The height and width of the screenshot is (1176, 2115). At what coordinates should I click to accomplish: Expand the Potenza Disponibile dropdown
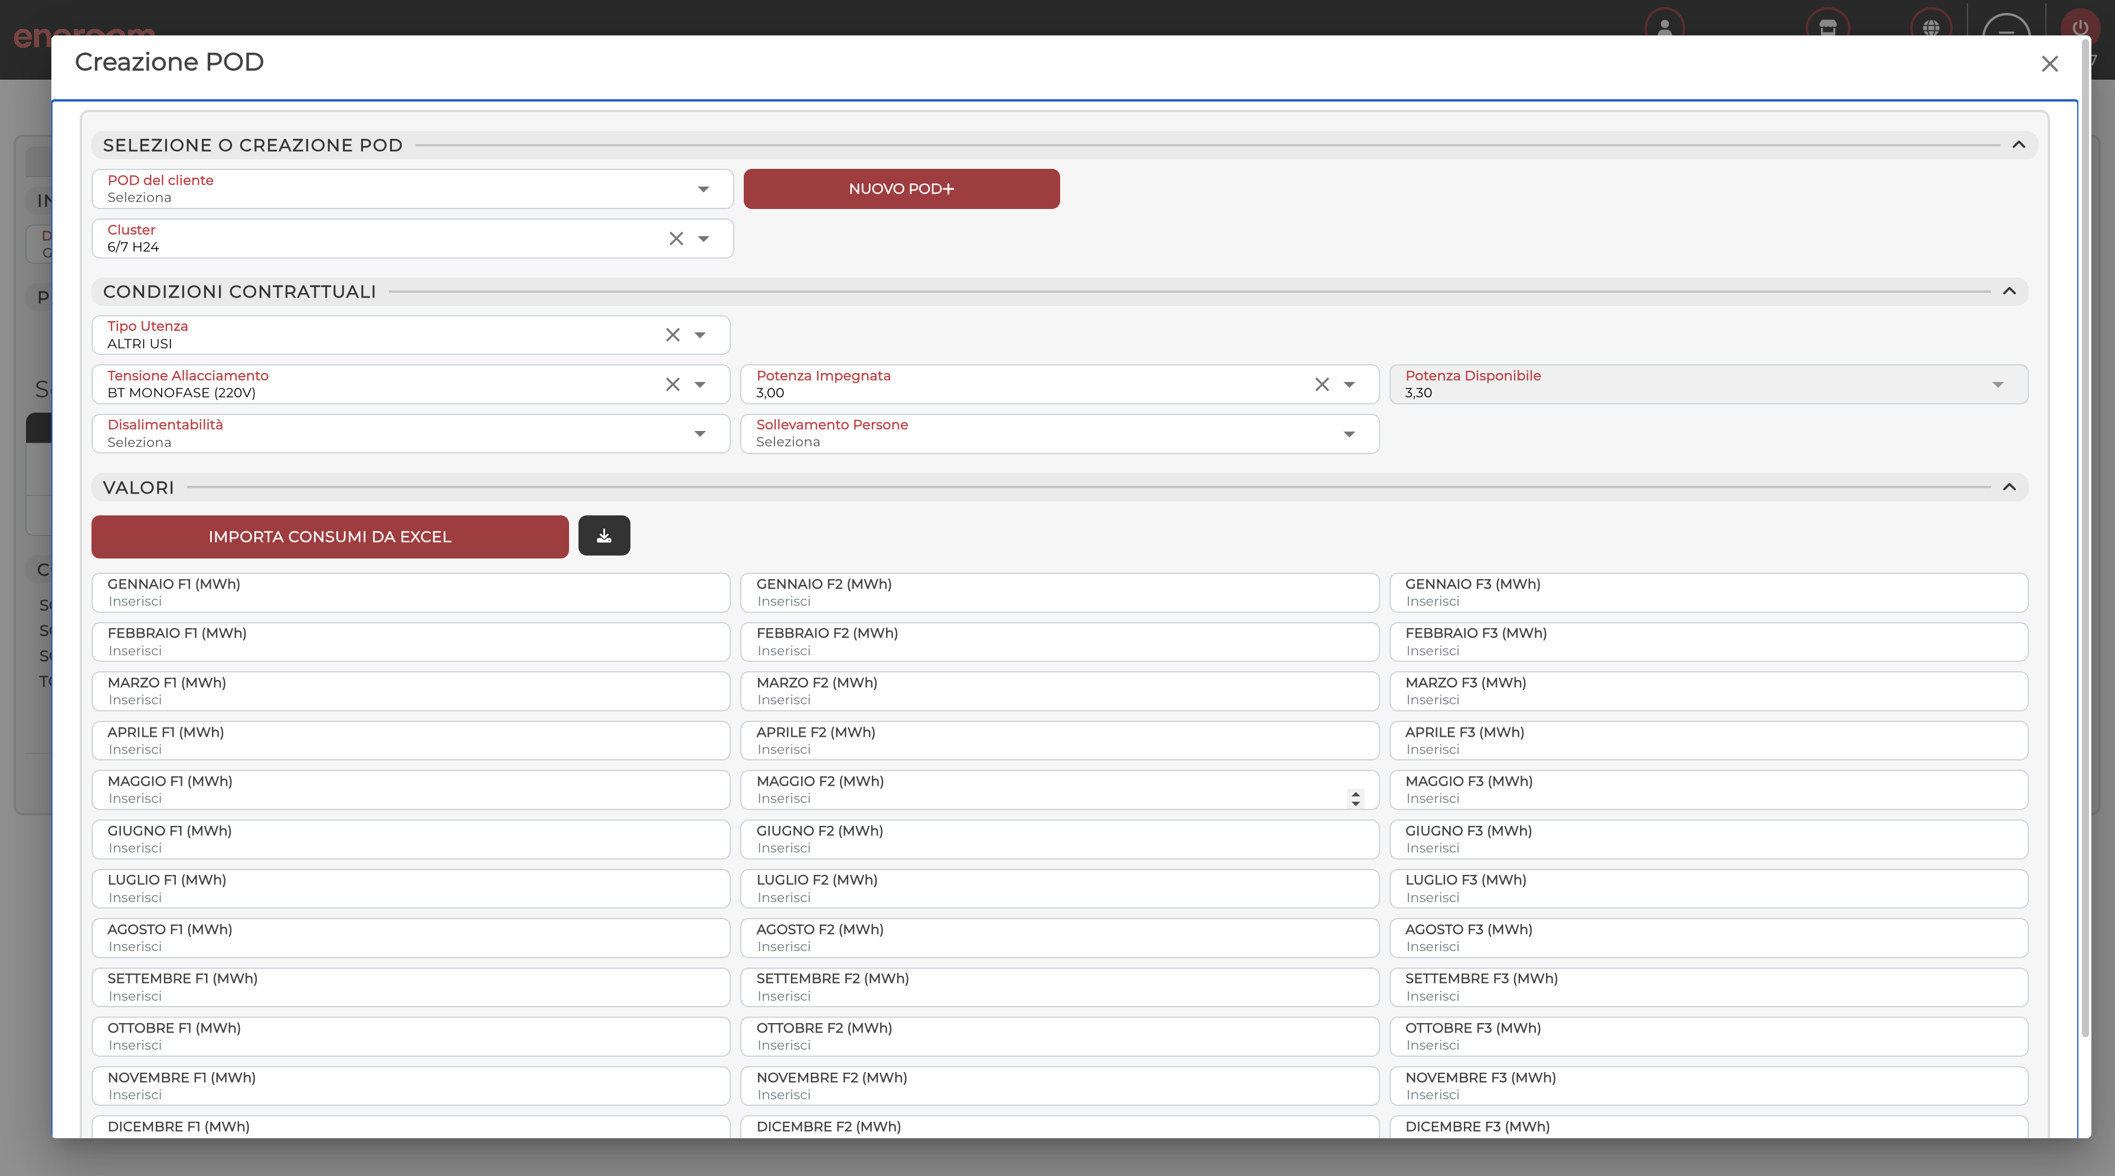coord(1998,384)
